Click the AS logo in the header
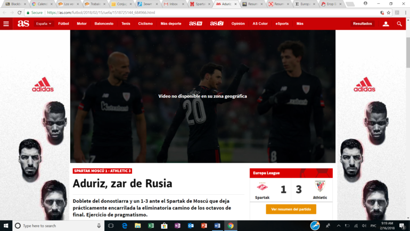 tap(23, 23)
